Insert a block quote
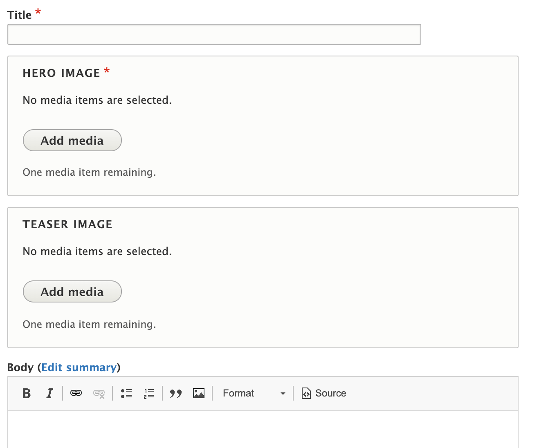Image resolution: width=539 pixels, height=448 pixels. coord(176,393)
